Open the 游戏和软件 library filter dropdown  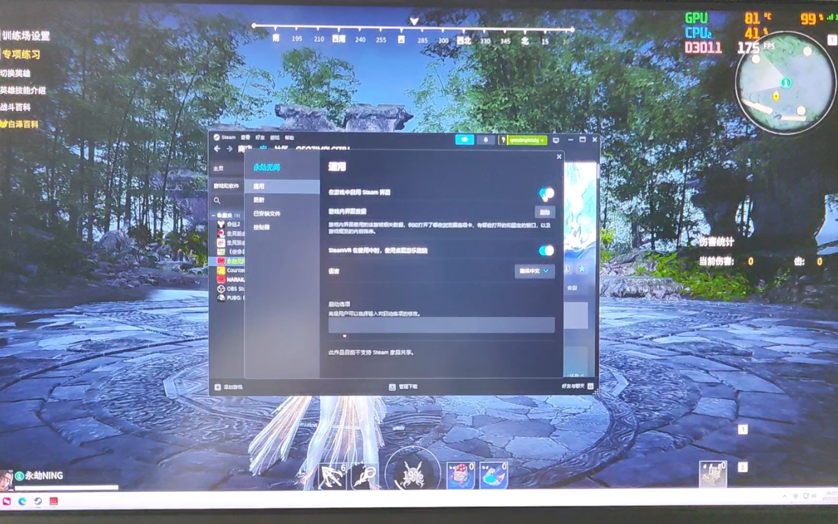(226, 186)
